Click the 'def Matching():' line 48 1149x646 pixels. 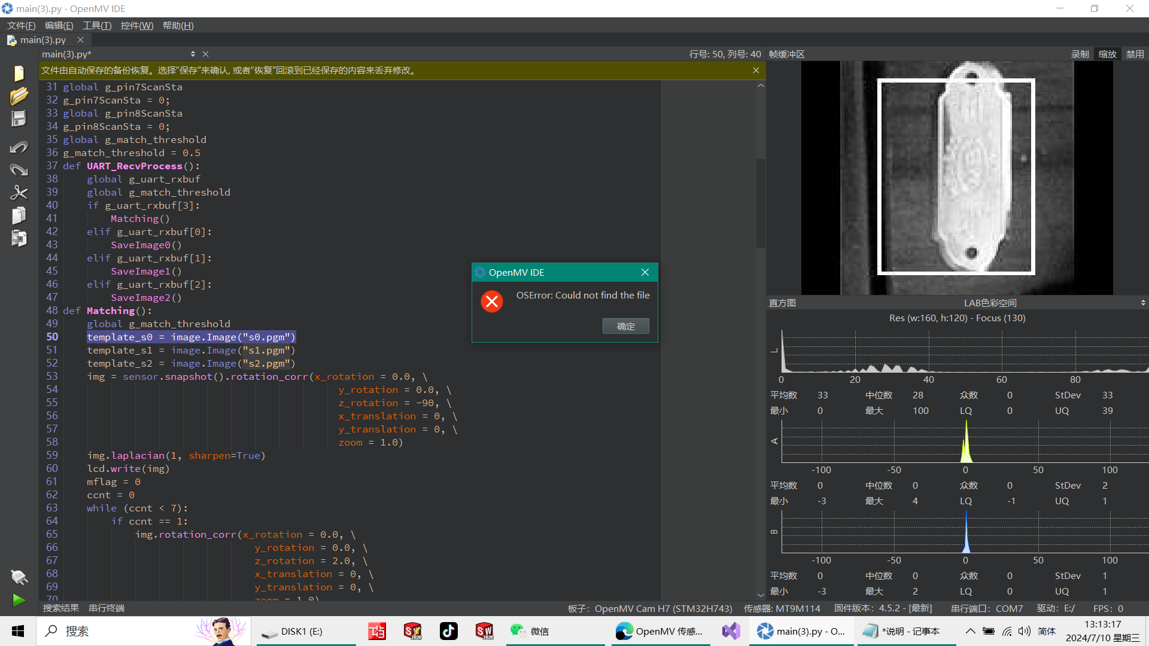click(108, 310)
